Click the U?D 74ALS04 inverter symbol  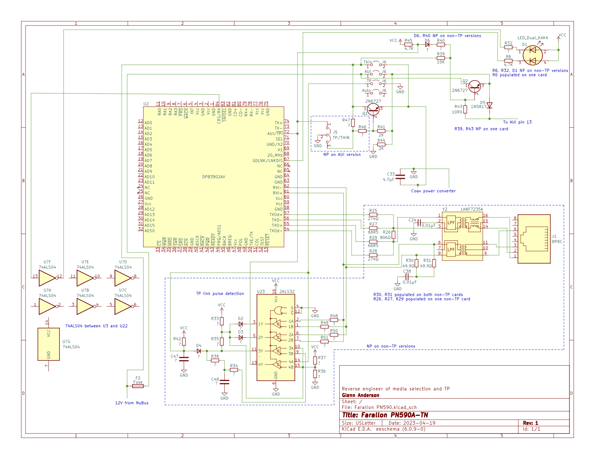(123, 278)
